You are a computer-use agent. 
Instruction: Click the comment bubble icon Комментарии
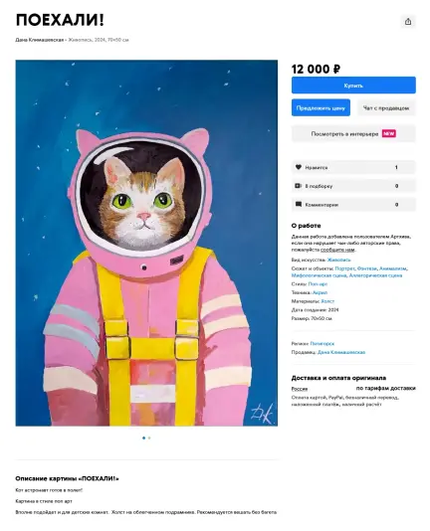(x=299, y=204)
